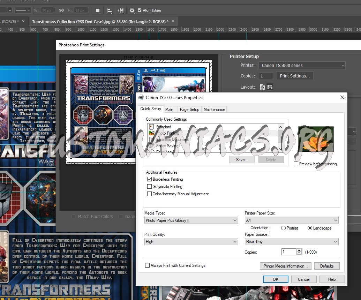Screen dimensions: 361x300
Task: Open the Printer Paper Size dropdown
Action: pyautogui.click(x=292, y=220)
